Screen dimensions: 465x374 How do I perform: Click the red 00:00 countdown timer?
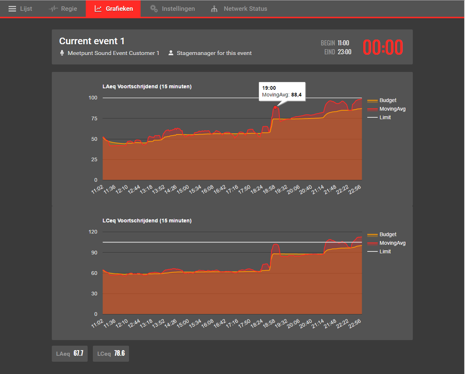383,47
